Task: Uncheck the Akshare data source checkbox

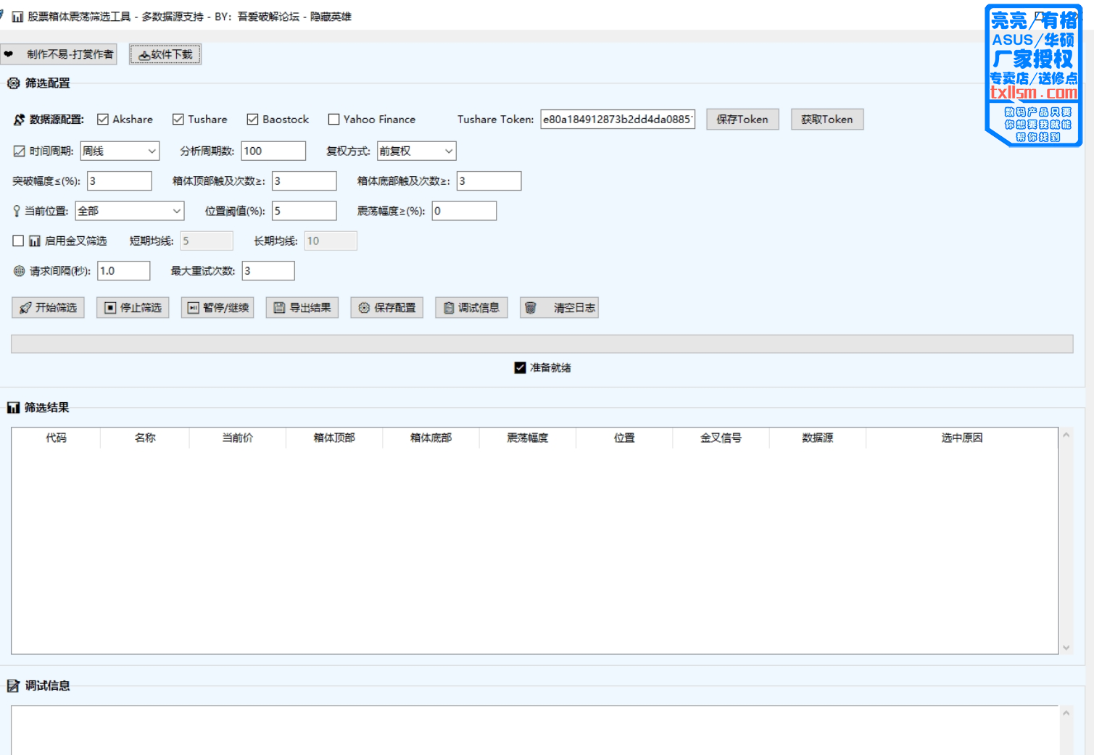Action: point(103,120)
